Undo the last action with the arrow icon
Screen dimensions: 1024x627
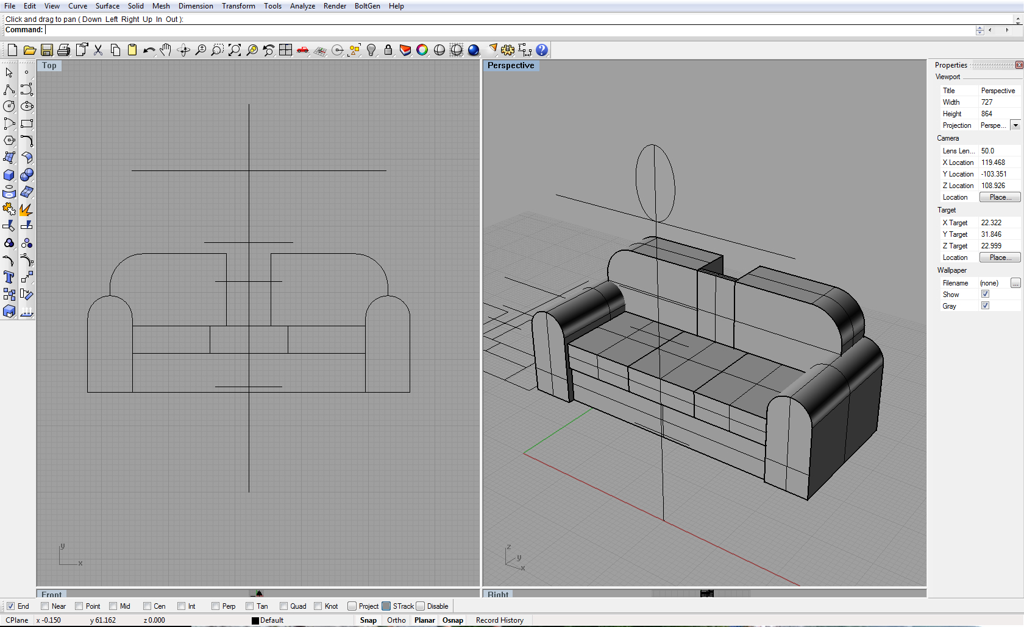pos(149,50)
